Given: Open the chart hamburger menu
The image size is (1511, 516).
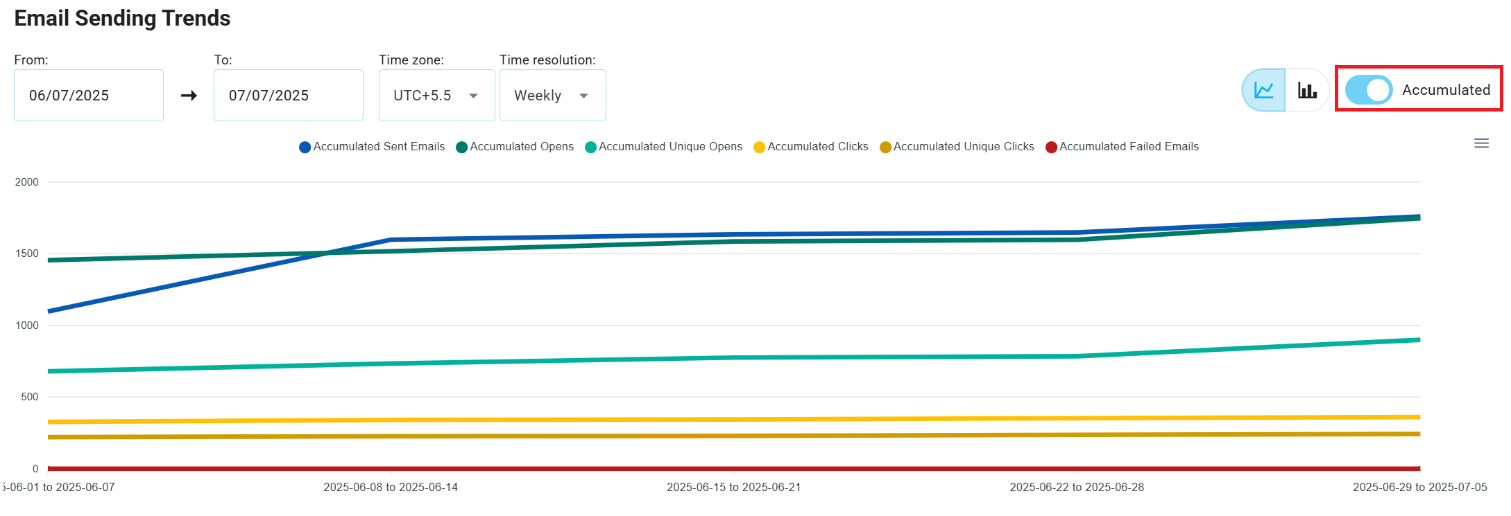Looking at the screenshot, I should [1481, 143].
